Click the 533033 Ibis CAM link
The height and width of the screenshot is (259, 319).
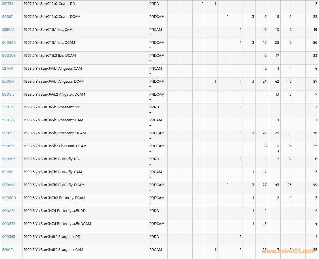(x=8, y=30)
